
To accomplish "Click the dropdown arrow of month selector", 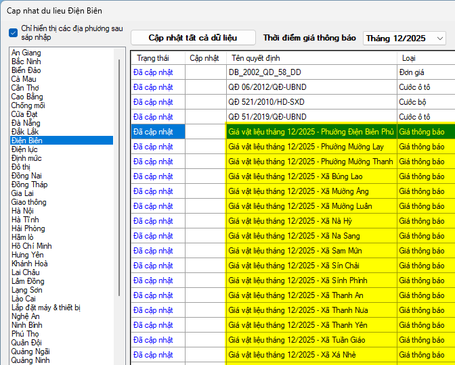I will (x=439, y=39).
